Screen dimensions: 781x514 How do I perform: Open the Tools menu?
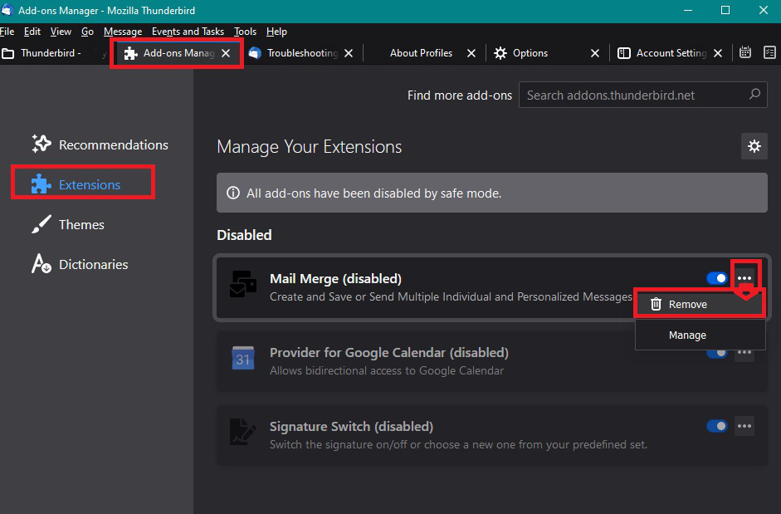[245, 32]
